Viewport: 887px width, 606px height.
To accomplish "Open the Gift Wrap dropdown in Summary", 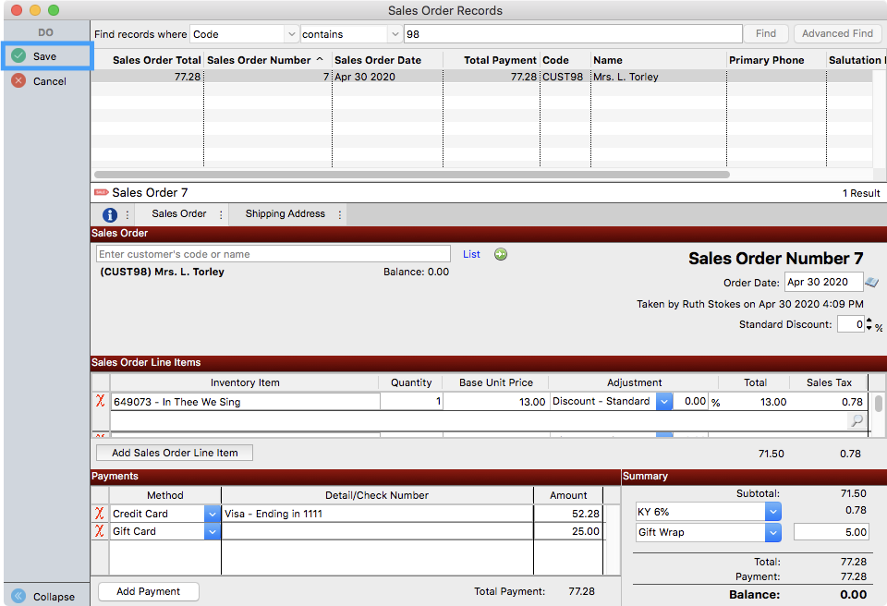I will [773, 532].
